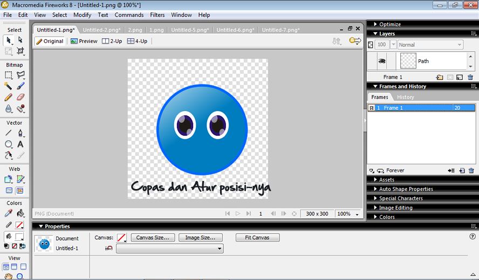Select the Pencil tool
This screenshot has height=280, width=479.
point(8,97)
